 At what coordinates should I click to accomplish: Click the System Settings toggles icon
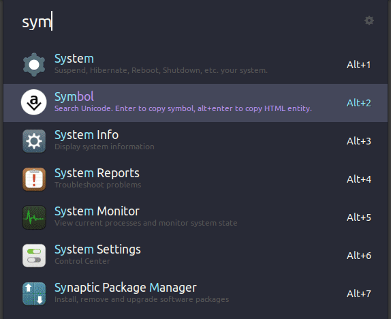click(x=34, y=256)
